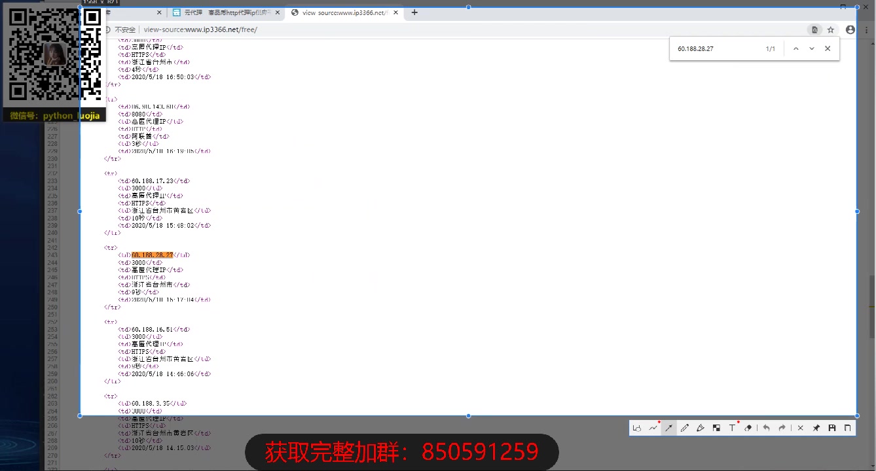Click the timestamp 2020/5/18 16:50:03

[x=163, y=77]
